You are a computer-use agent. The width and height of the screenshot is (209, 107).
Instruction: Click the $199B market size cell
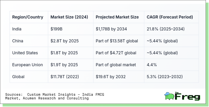point(57,29)
